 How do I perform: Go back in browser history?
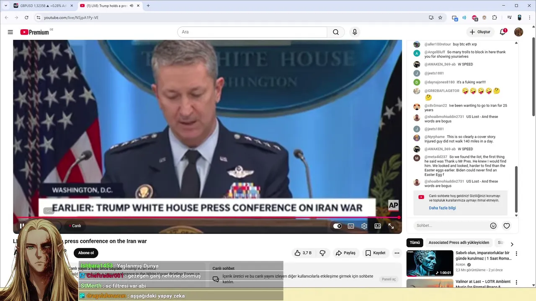(x=6, y=18)
